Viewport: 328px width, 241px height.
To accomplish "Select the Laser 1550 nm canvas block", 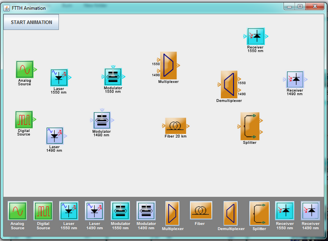I will tap(59, 78).
